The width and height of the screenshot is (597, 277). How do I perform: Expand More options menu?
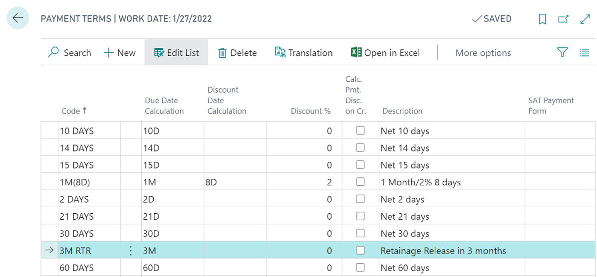483,53
